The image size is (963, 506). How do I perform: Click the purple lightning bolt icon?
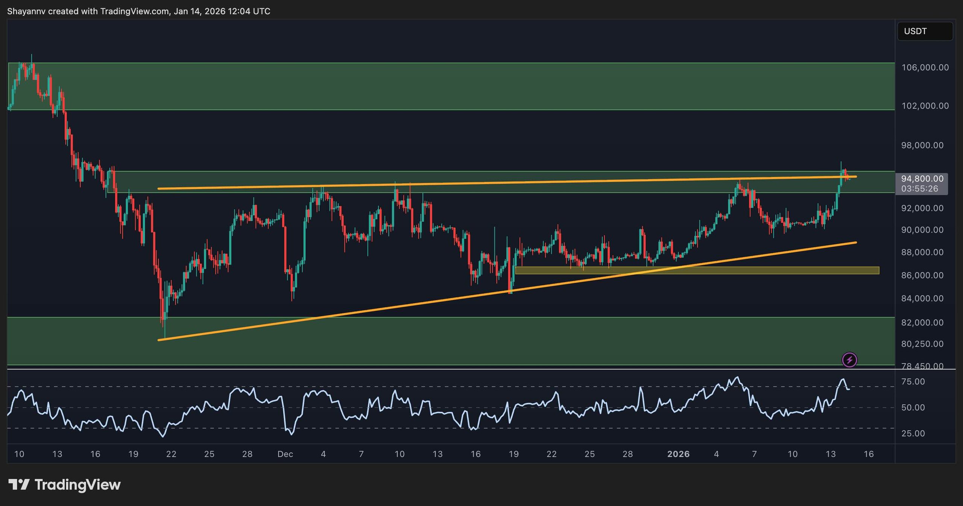tap(849, 360)
